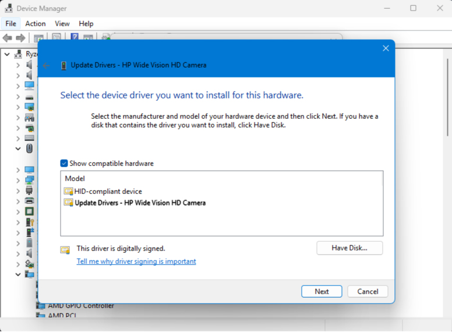Toggle the action pane toolbar icon
452x332 pixels.
[x=88, y=37]
